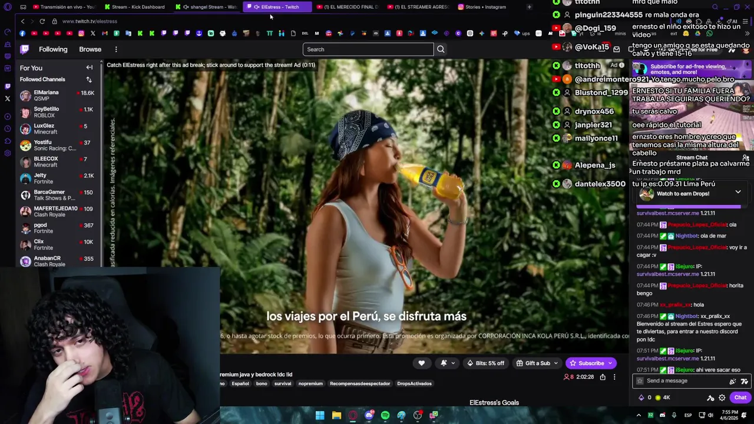
Task: Open the emote picker in chat
Action: click(745, 381)
